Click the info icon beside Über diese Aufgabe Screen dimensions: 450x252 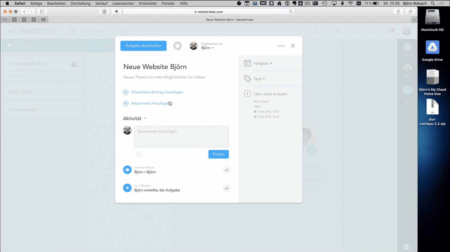247,94
